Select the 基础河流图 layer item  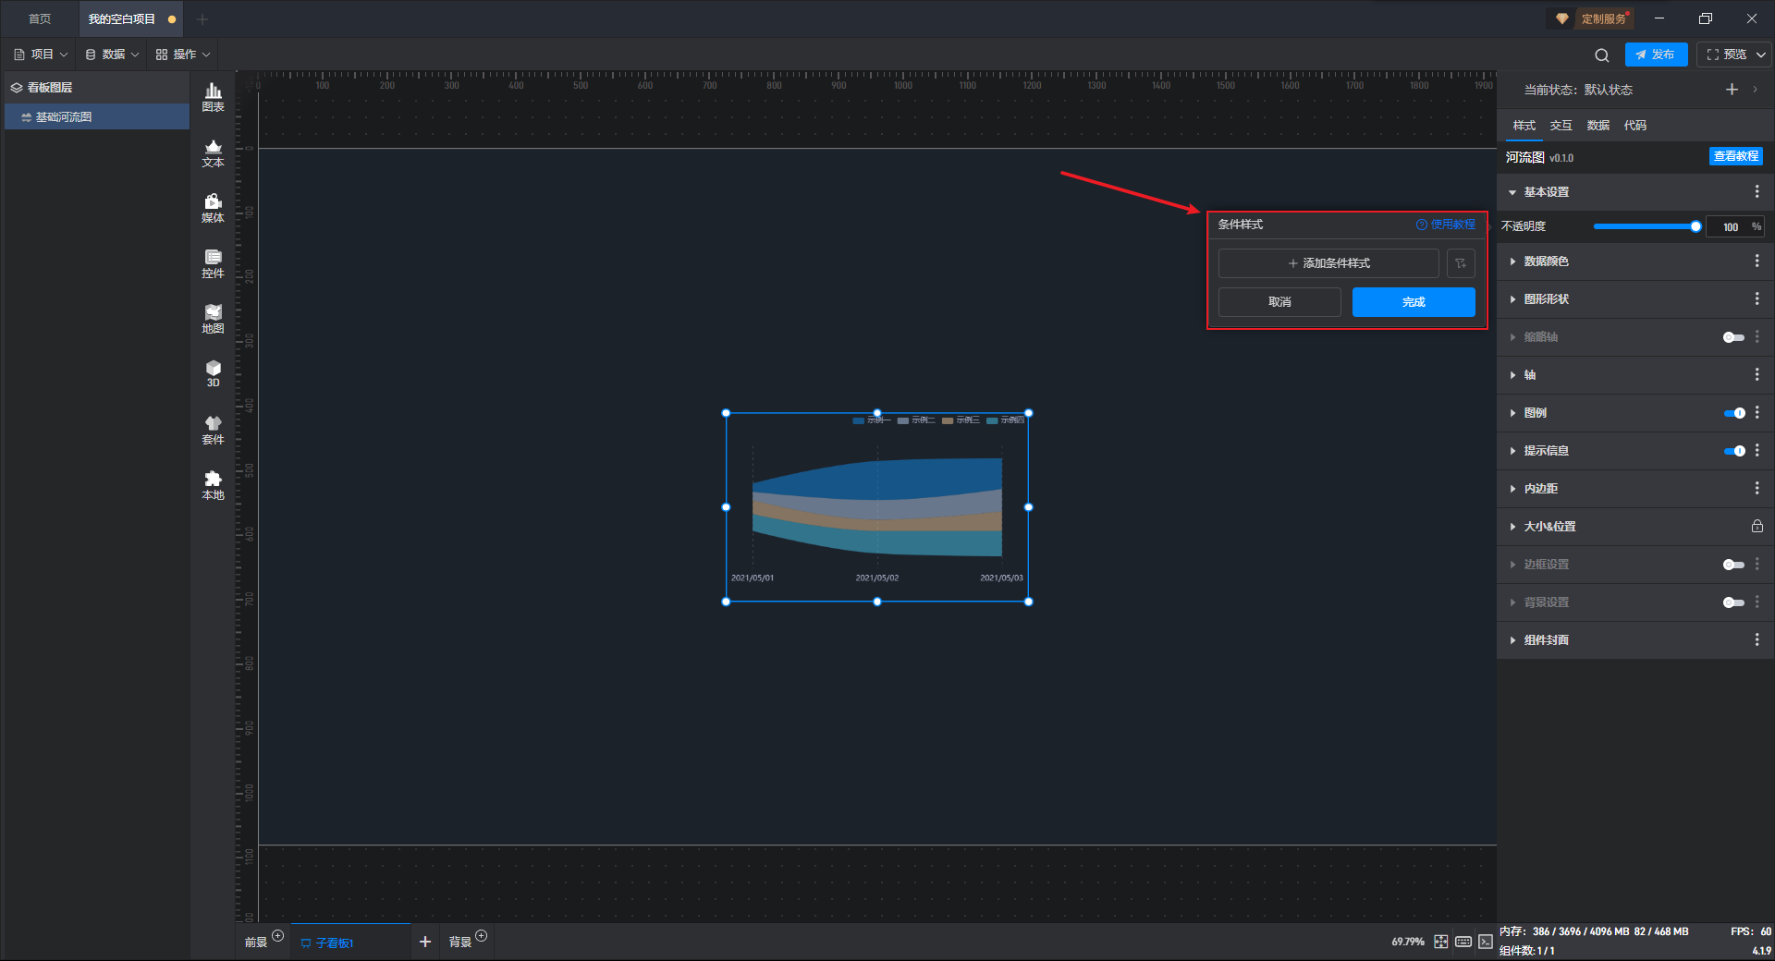(97, 116)
